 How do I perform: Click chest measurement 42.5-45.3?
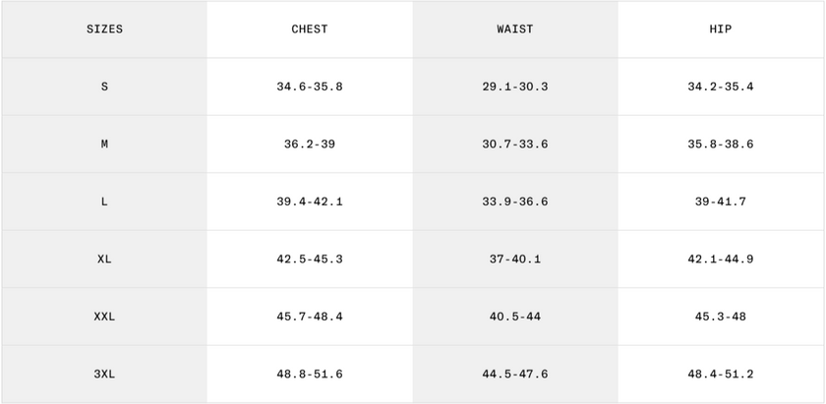click(310, 260)
